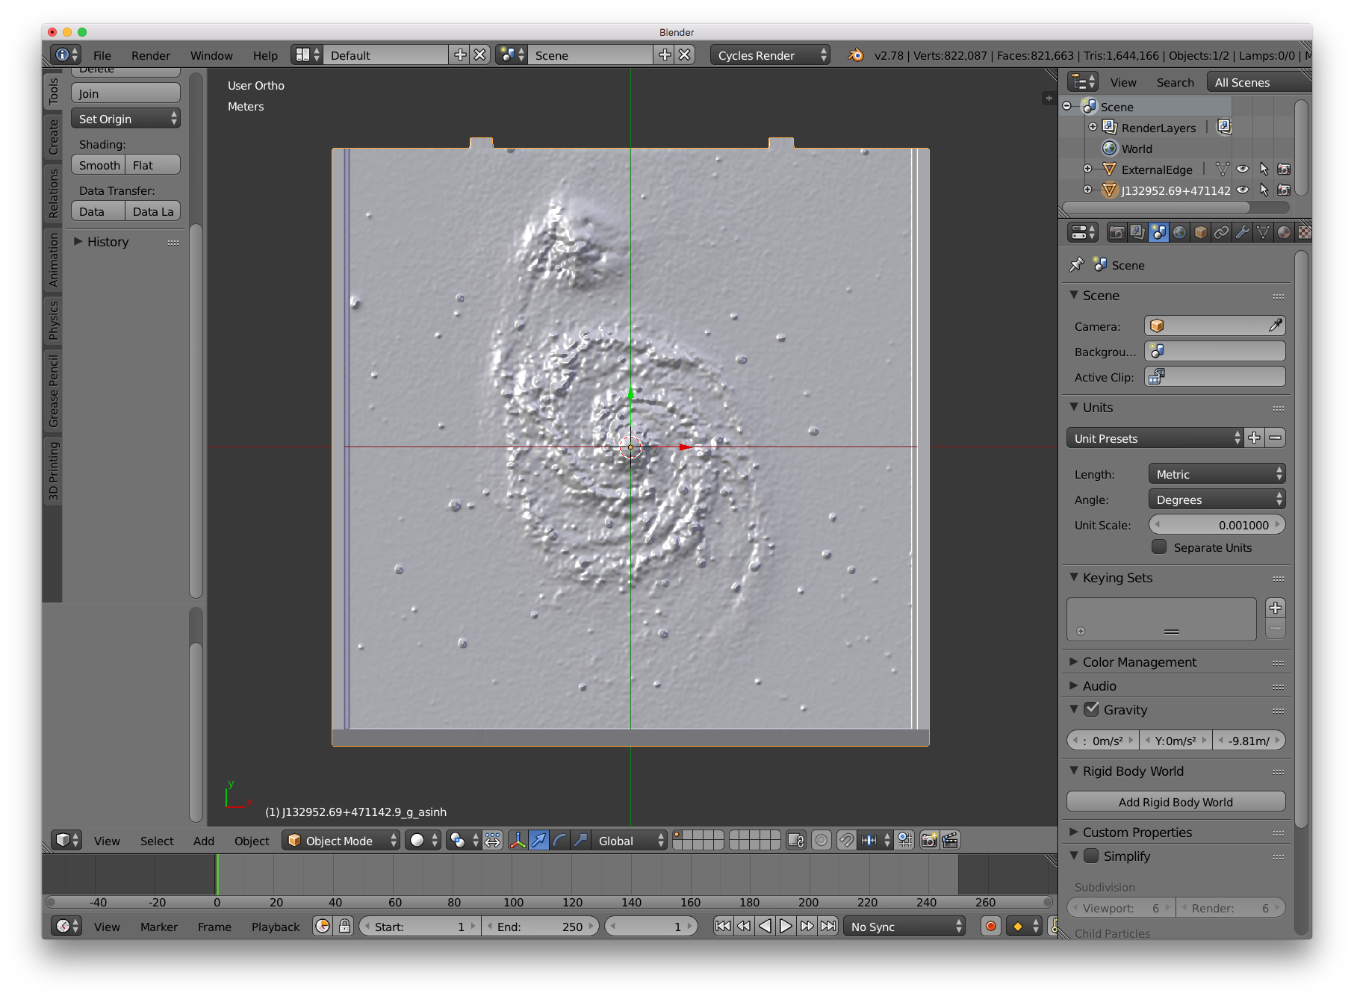Image resolution: width=1354 pixels, height=999 pixels.
Task: Open Object Constraints via the chain icon
Action: pos(1222,232)
